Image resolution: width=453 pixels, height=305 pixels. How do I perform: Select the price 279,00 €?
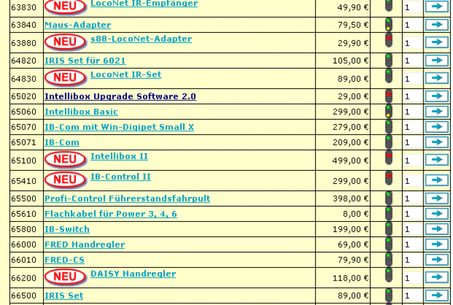tap(351, 128)
